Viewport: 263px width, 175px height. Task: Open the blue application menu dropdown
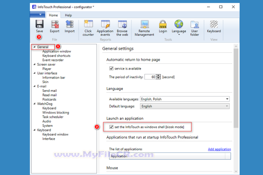(38, 15)
